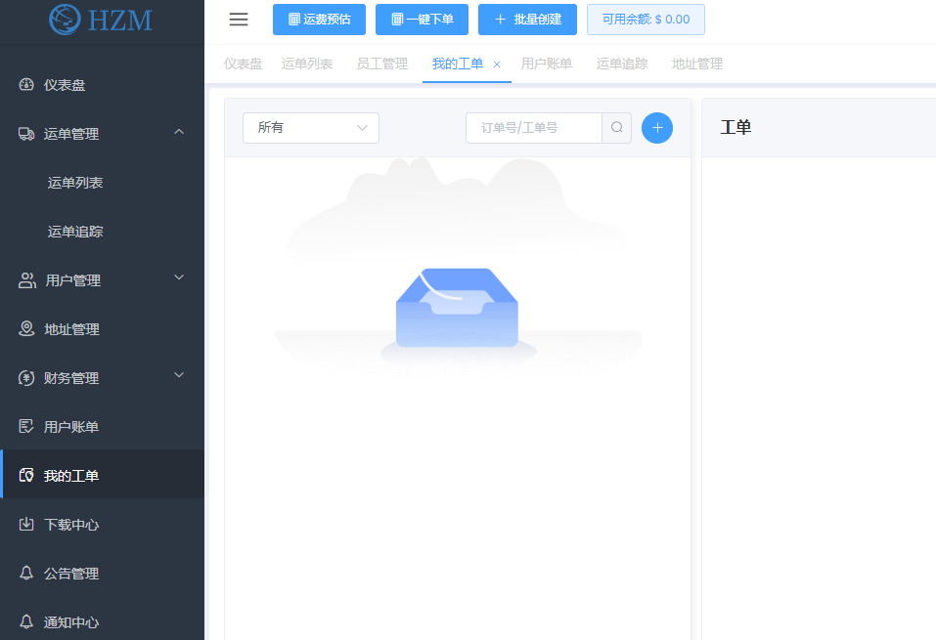Image resolution: width=936 pixels, height=640 pixels.
Task: Click the HZM logo
Action: (x=102, y=20)
